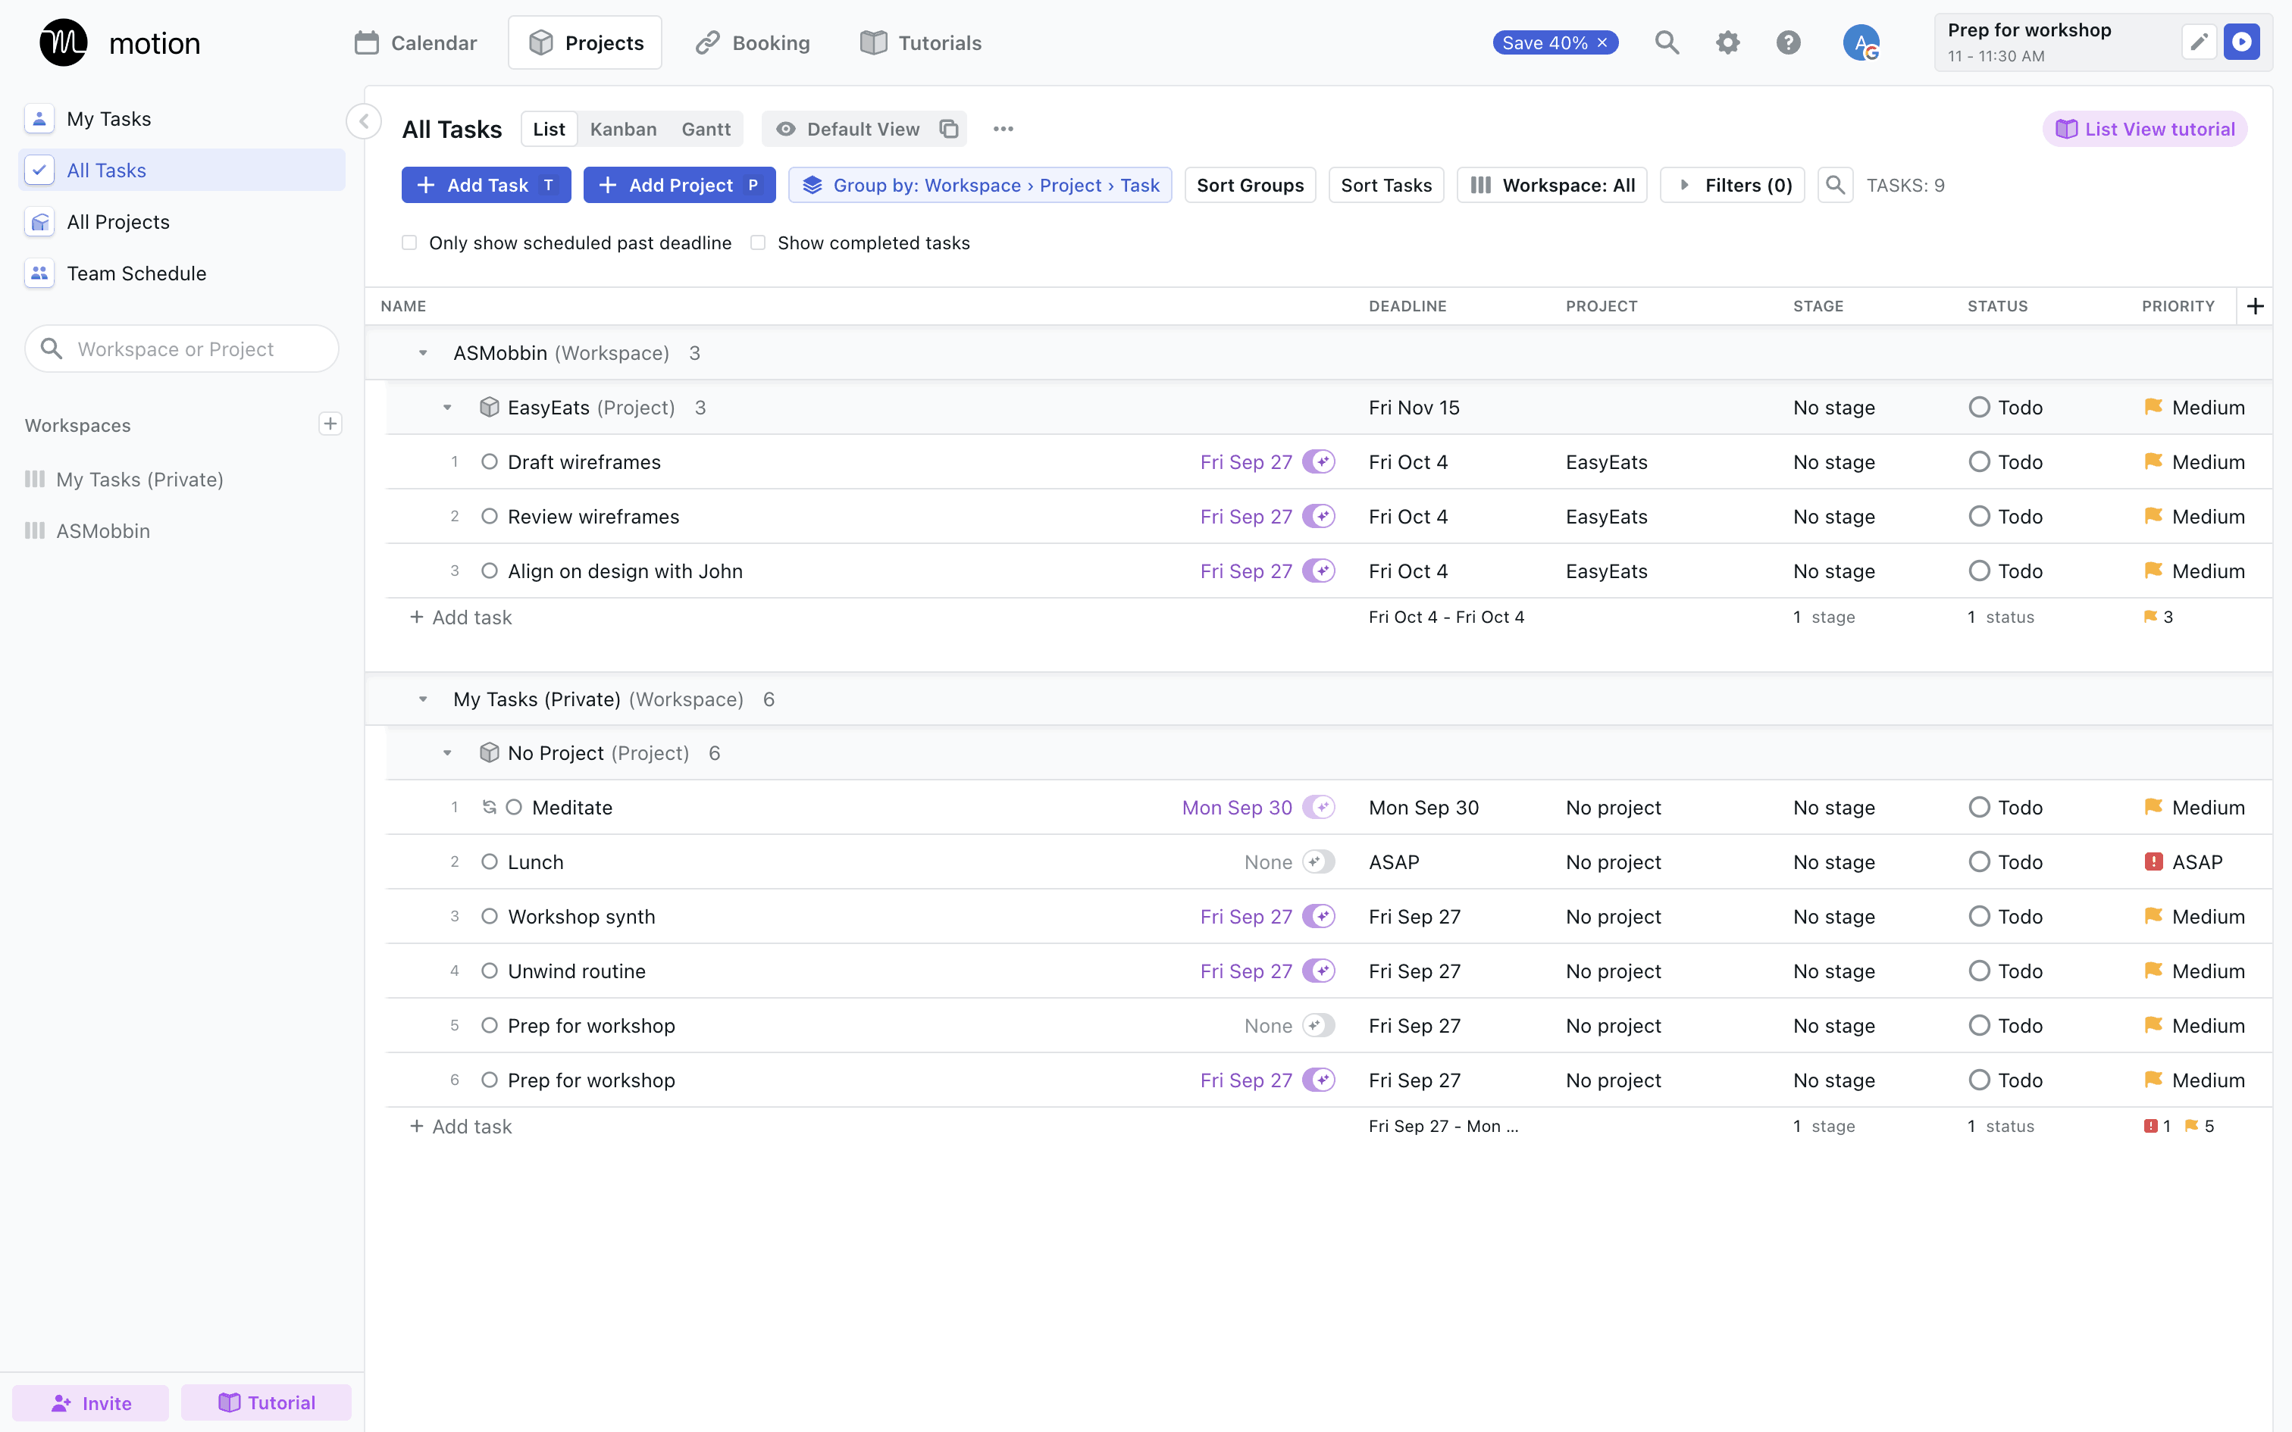Collapse the EasyEats project group
The height and width of the screenshot is (1432, 2292).
447,408
